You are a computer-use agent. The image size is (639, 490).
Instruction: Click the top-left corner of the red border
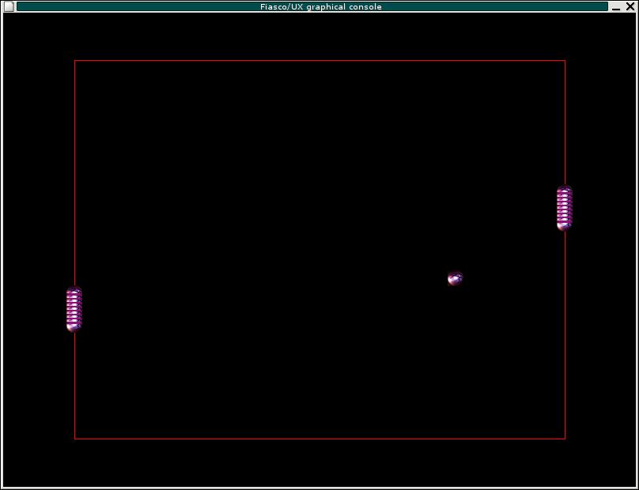click(x=74, y=60)
